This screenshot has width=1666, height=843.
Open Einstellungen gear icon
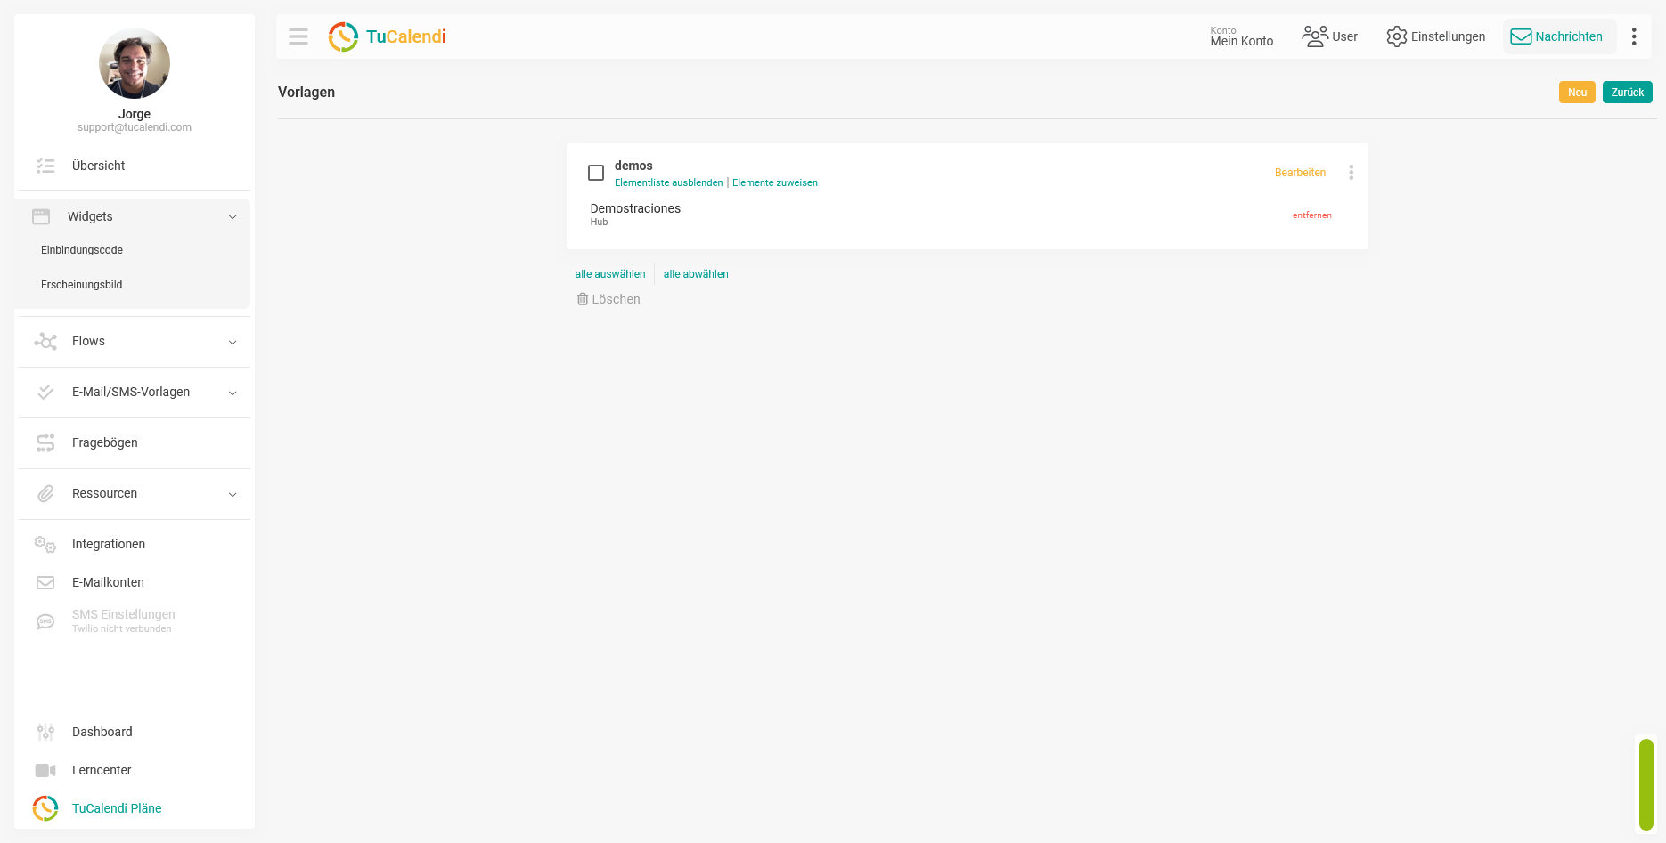click(1396, 36)
